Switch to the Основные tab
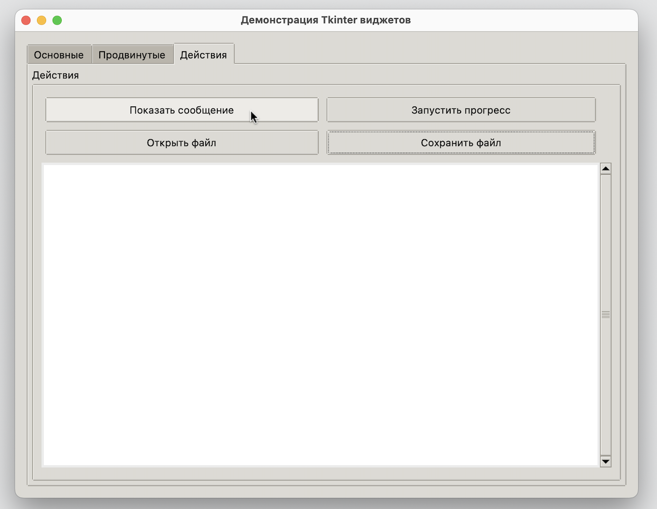 (58, 54)
